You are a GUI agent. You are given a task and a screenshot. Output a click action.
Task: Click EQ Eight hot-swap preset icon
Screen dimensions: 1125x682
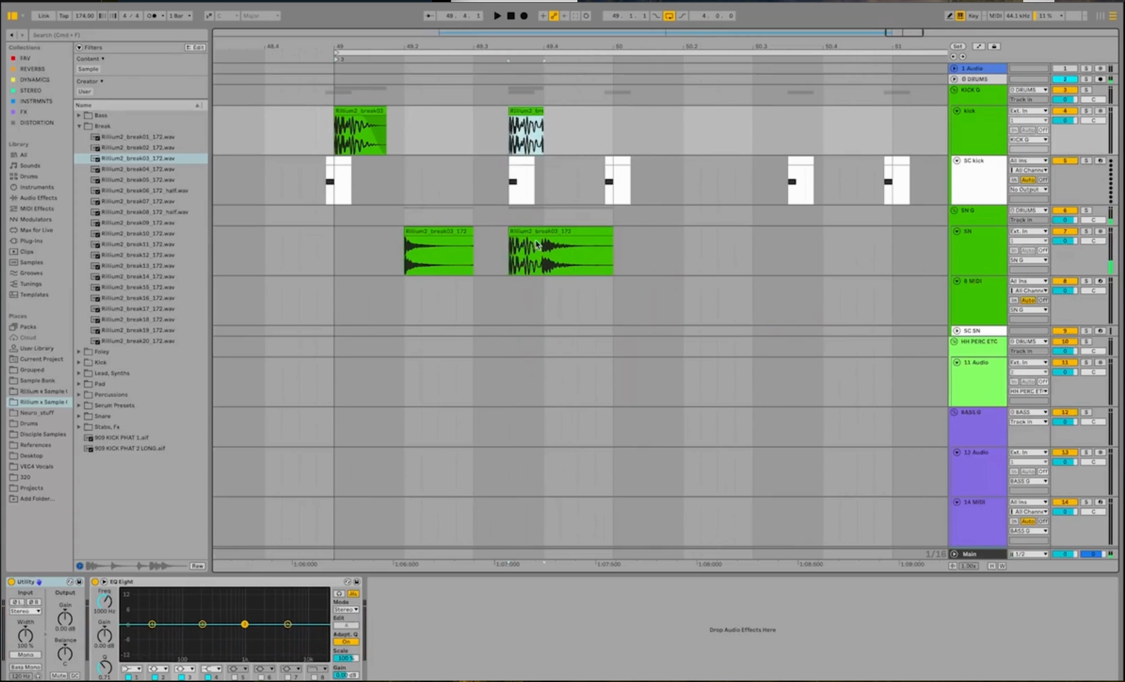click(347, 582)
